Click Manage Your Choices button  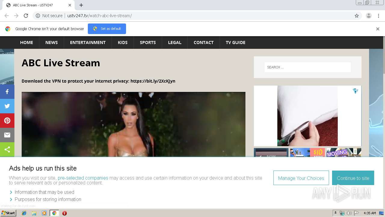301,178
